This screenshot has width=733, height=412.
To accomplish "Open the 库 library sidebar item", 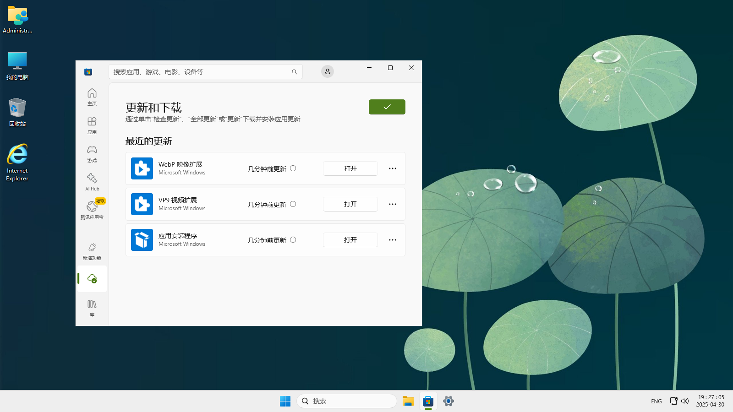I will [x=92, y=308].
